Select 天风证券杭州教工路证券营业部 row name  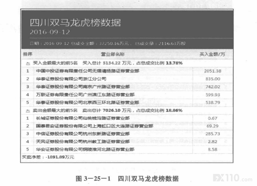[x=83, y=142]
